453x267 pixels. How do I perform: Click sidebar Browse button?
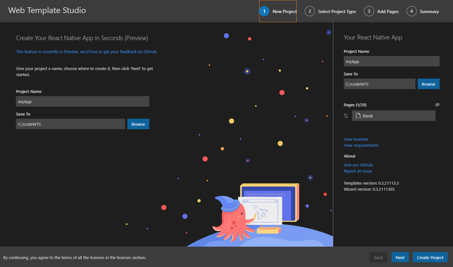coord(428,84)
